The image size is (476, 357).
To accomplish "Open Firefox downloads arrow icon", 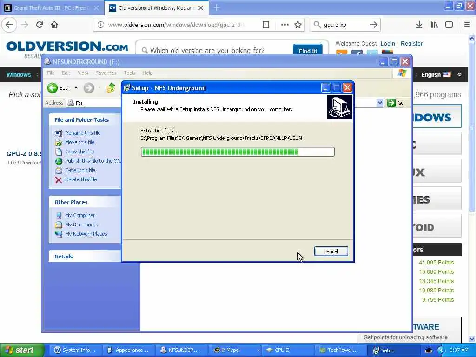I will 419,25.
